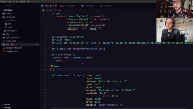Click the horizontal editor scrollbar
193x109 pixels.
tap(118, 108)
